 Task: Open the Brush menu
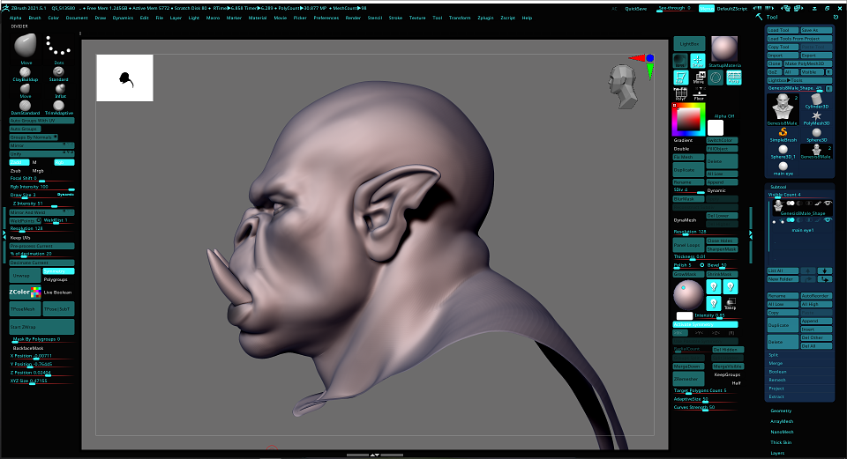tap(34, 18)
